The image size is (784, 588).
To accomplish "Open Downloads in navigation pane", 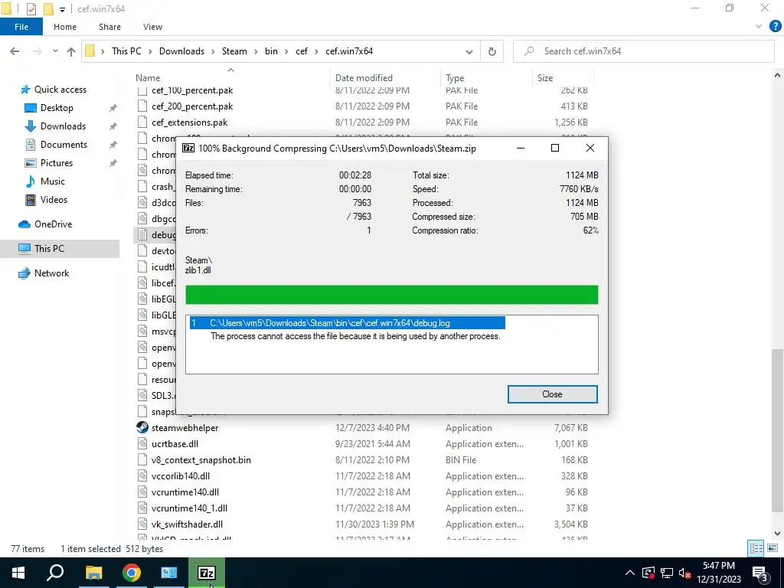I will tap(63, 126).
